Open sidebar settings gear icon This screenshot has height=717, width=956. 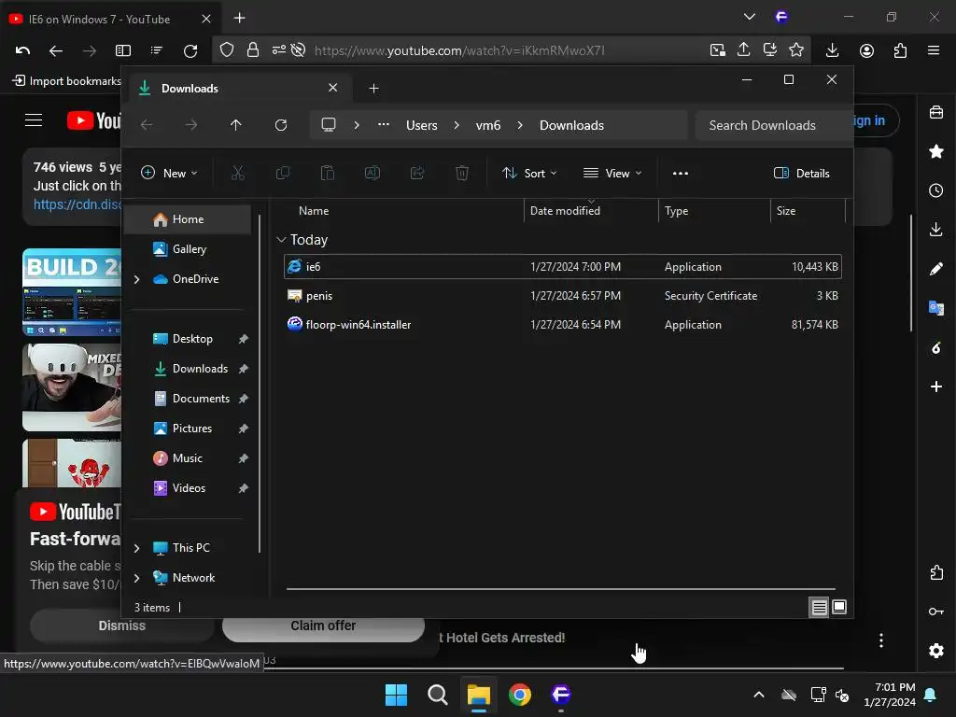click(x=936, y=651)
